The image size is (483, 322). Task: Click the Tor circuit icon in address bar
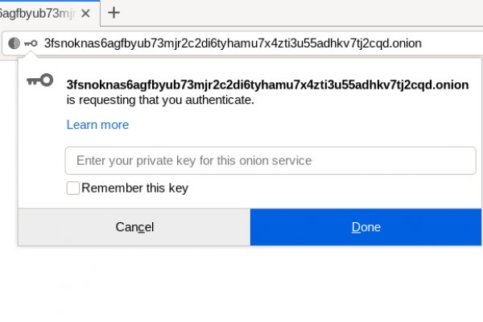click(x=14, y=43)
